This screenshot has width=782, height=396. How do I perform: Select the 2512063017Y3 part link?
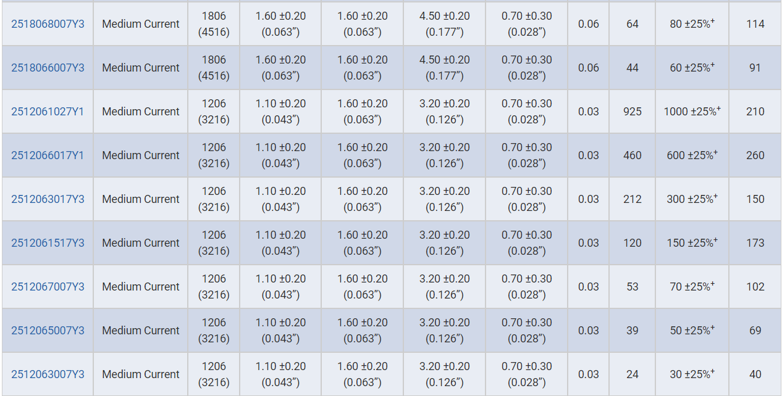pos(48,199)
